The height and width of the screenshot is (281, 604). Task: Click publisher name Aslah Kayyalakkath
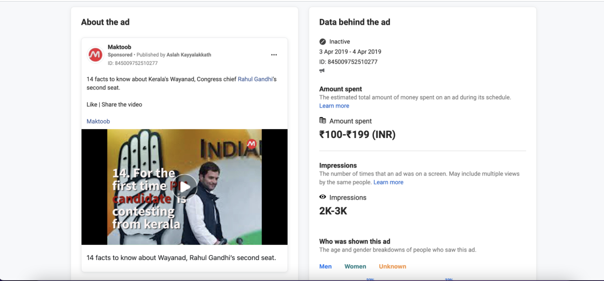click(189, 55)
